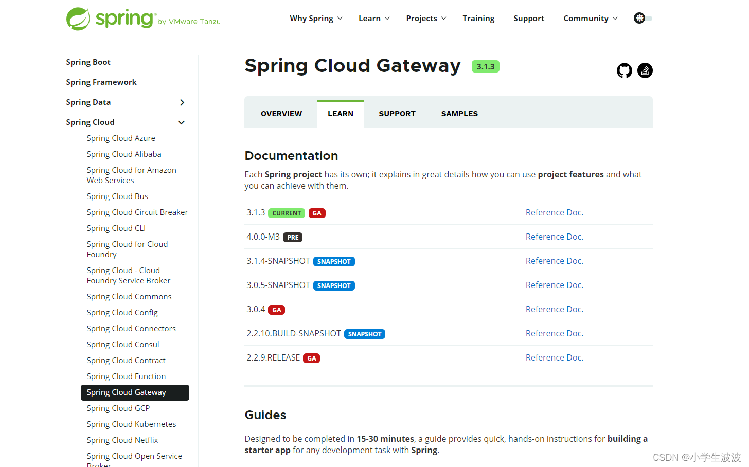Switch to the SUPPORT tab
This screenshot has height=467, width=749.
[x=397, y=114]
